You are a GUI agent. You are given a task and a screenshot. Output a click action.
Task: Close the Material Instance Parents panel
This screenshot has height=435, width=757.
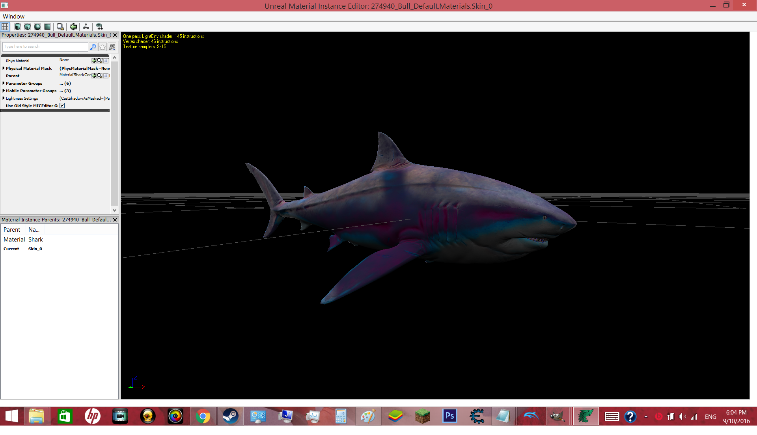tap(115, 220)
